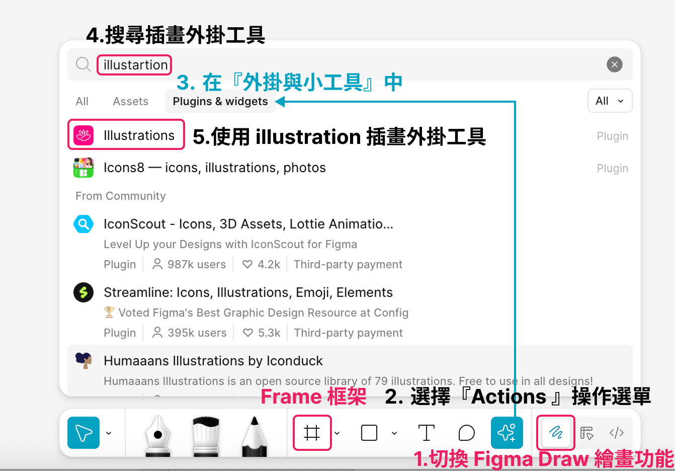This screenshot has height=471, width=675.
Task: Click the Illustrations plugin flower icon
Action: pos(83,135)
